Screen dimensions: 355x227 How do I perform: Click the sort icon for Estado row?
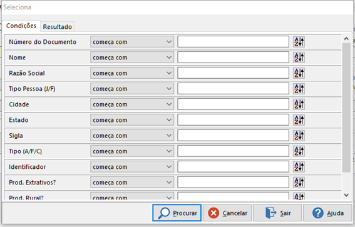click(299, 120)
